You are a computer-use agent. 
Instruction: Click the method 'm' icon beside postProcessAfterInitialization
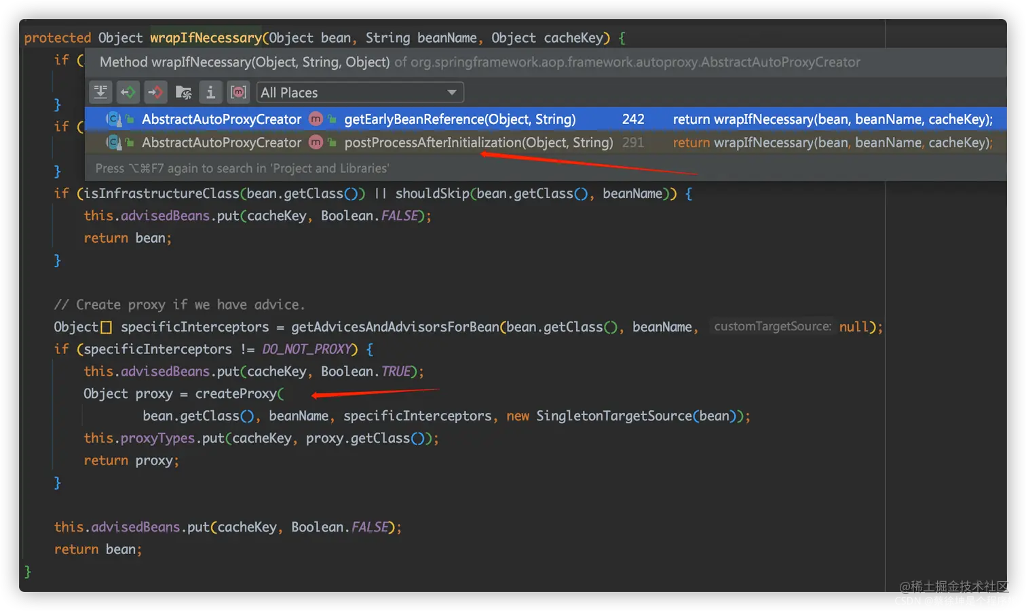[316, 142]
